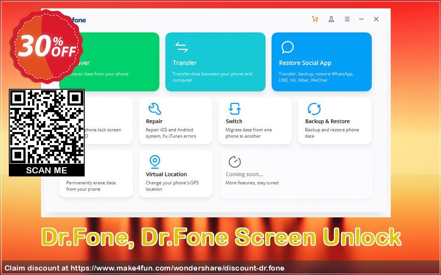Click the Restore Social App chat bubble icon
441x275 pixels.
coord(288,47)
